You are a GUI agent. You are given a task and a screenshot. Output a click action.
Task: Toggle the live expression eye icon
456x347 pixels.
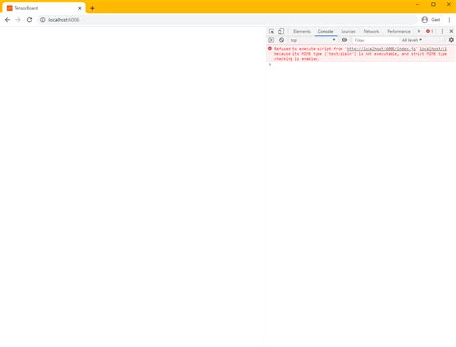pos(344,40)
